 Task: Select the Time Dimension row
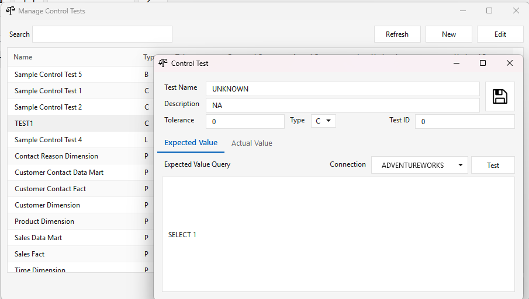(x=80, y=268)
